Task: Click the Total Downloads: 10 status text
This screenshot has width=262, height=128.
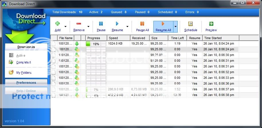Action: pos(67,12)
